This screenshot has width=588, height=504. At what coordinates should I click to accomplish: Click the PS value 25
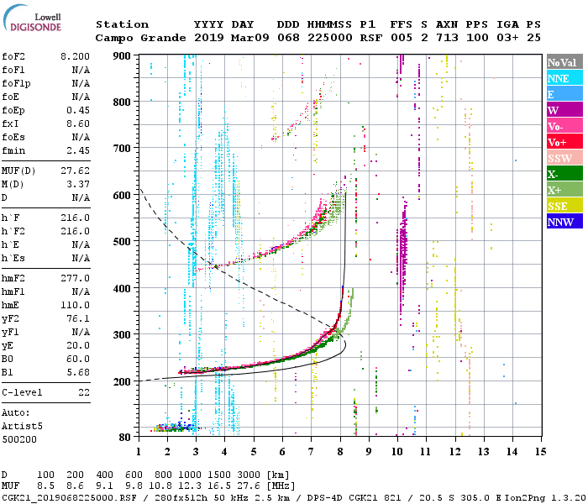click(x=533, y=38)
